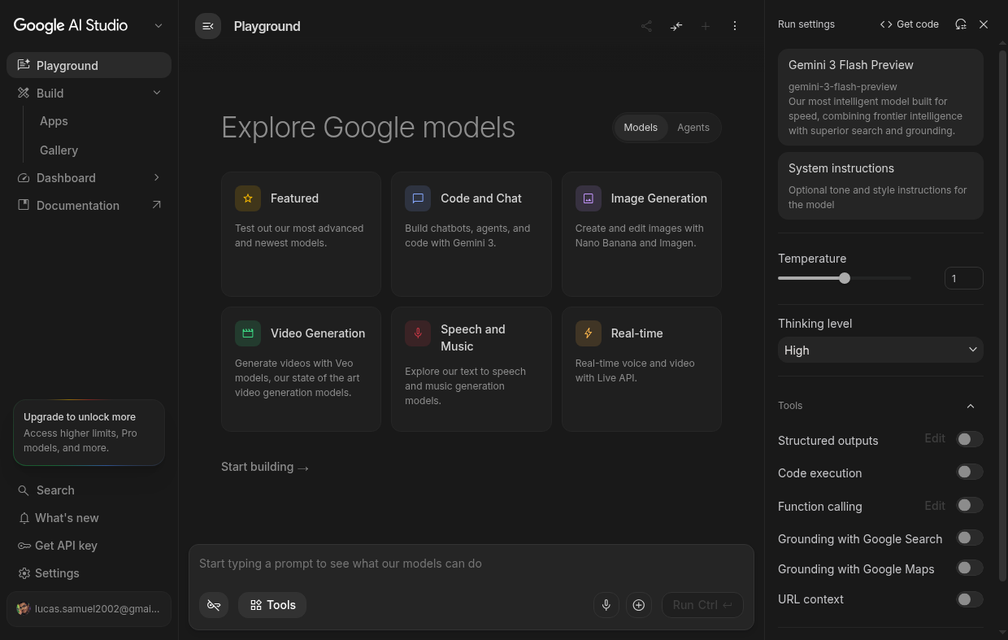Click the Temperature value input field

tap(964, 278)
